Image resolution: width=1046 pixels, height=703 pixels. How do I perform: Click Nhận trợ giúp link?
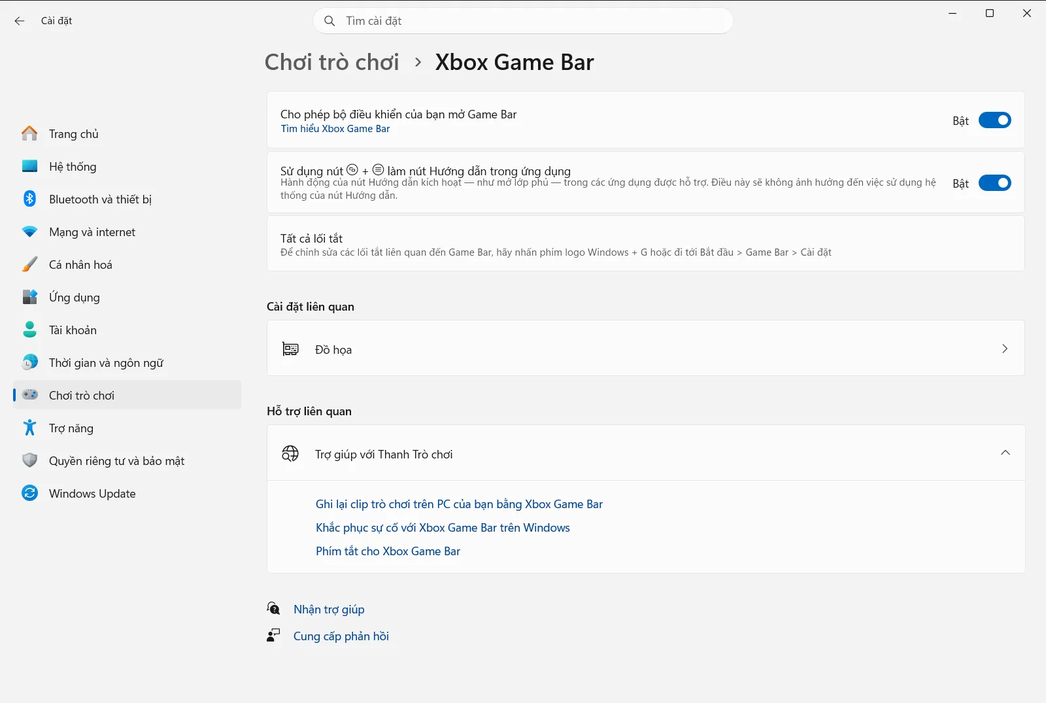coord(329,609)
